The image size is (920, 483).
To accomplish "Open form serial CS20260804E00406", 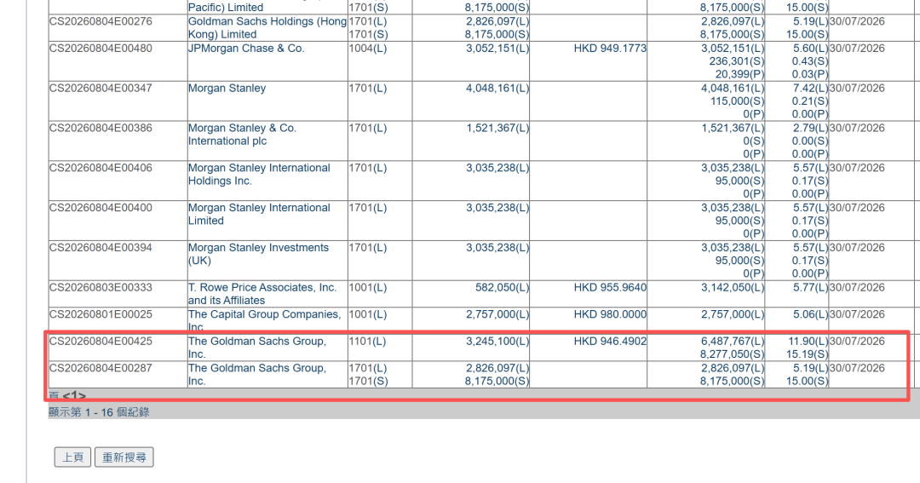I will coord(101,168).
